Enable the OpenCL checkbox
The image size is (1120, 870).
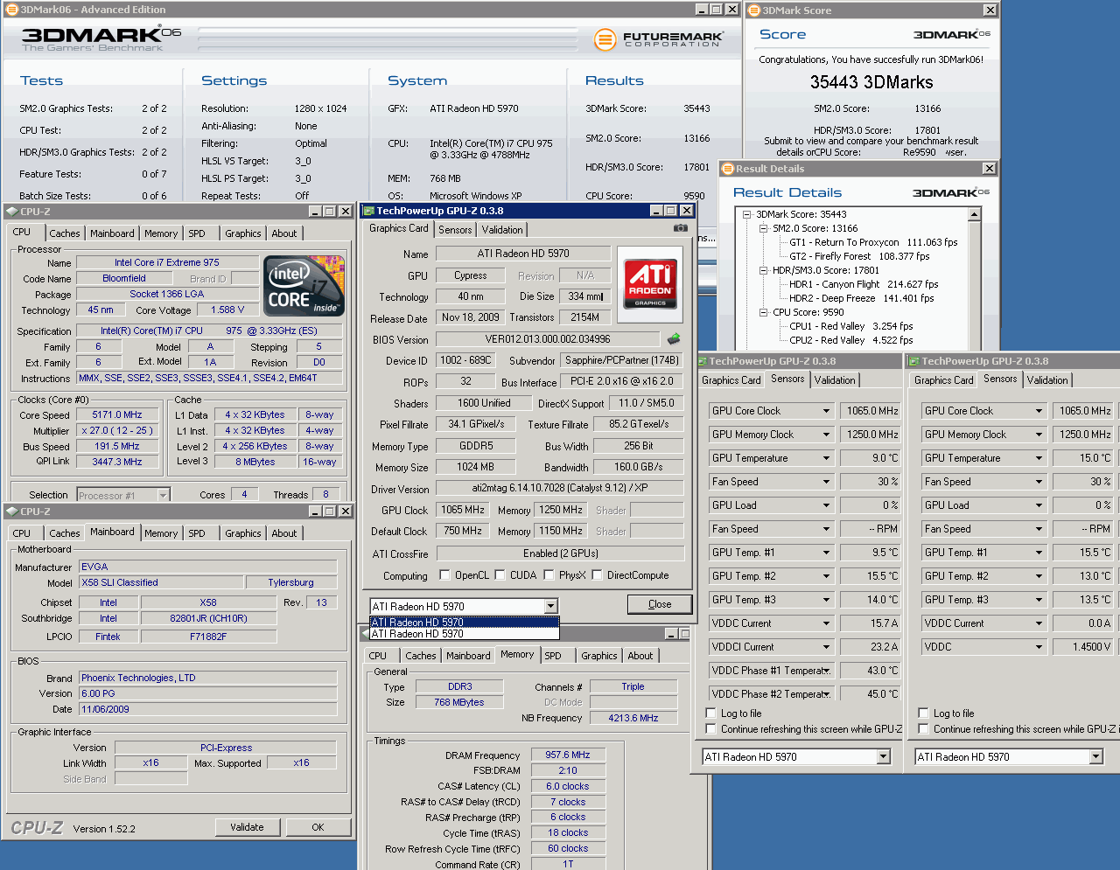point(444,575)
